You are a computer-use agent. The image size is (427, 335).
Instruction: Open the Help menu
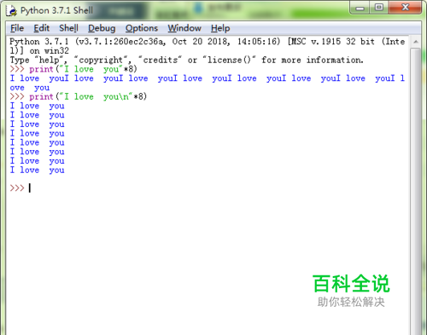click(220, 28)
